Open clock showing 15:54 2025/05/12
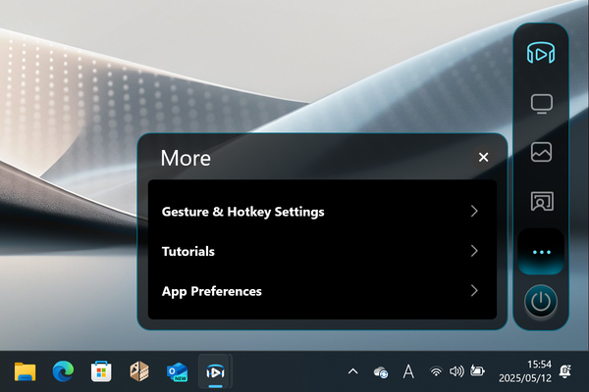This screenshot has width=589, height=392. 525,371
